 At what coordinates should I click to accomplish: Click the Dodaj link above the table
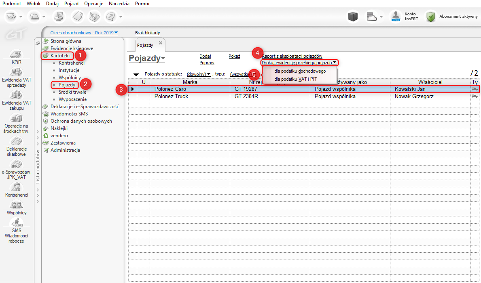click(x=205, y=56)
